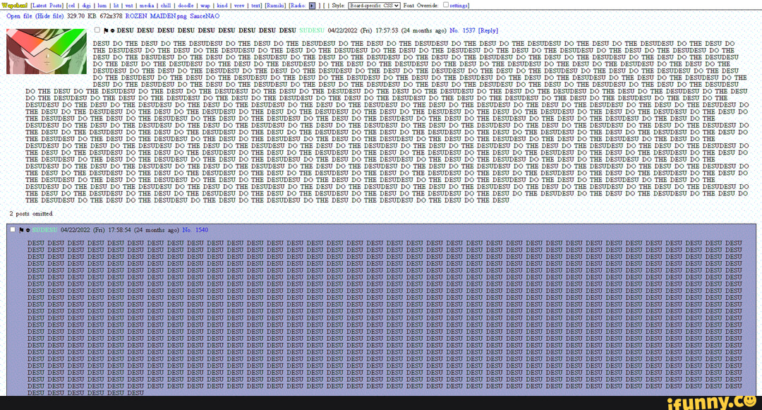Toggle the Font Override checkbox
The image size is (762, 410).
(x=445, y=5)
